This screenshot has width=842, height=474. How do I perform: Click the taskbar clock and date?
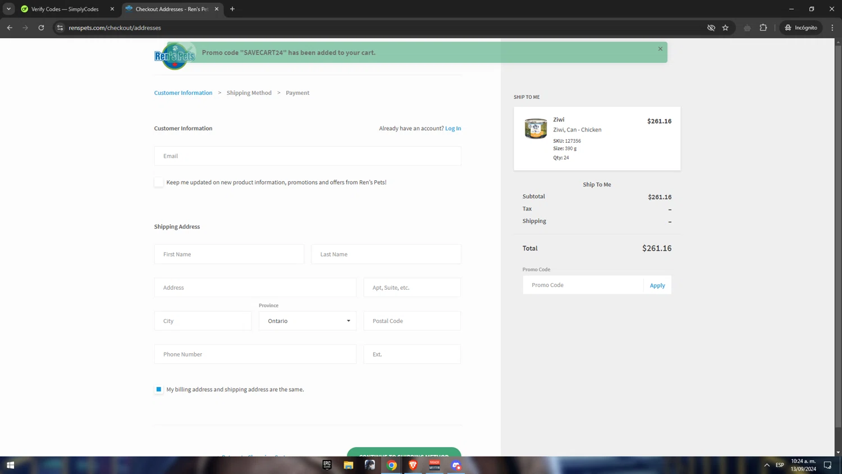point(803,465)
